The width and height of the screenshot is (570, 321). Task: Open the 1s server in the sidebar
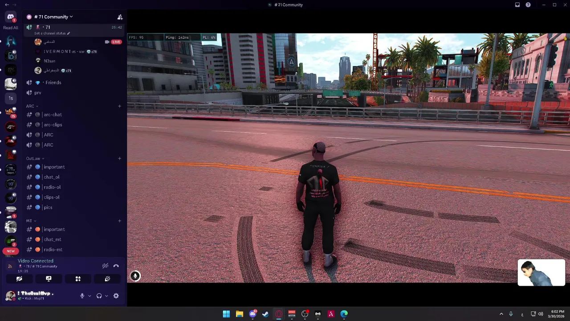[11, 98]
